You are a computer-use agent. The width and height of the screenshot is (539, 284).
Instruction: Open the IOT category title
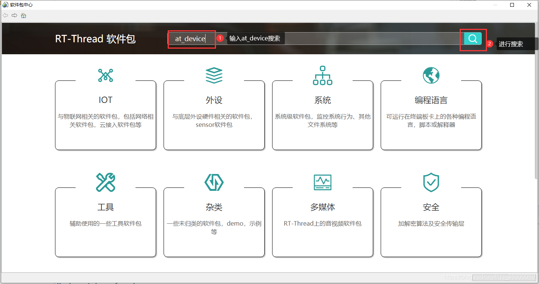coord(106,100)
